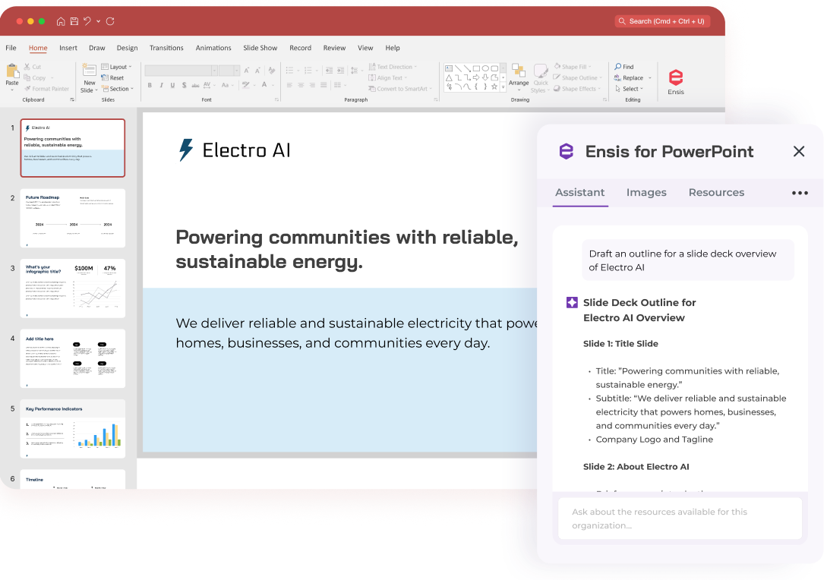This screenshot has width=827, height=580.
Task: Expand the Layout dropdown
Action: (x=116, y=67)
